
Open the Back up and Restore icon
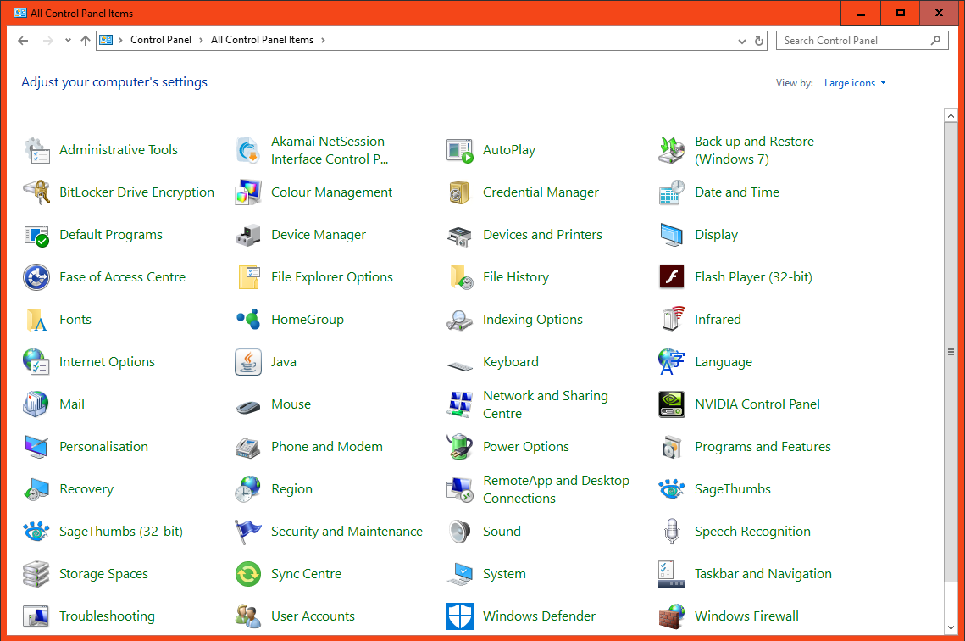pyautogui.click(x=672, y=150)
